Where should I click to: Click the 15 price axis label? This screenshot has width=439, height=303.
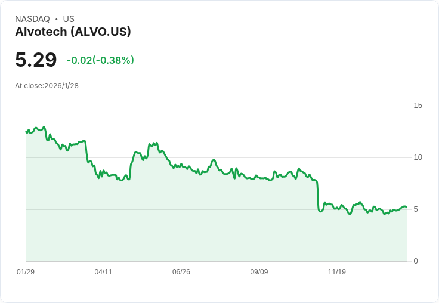click(x=418, y=106)
